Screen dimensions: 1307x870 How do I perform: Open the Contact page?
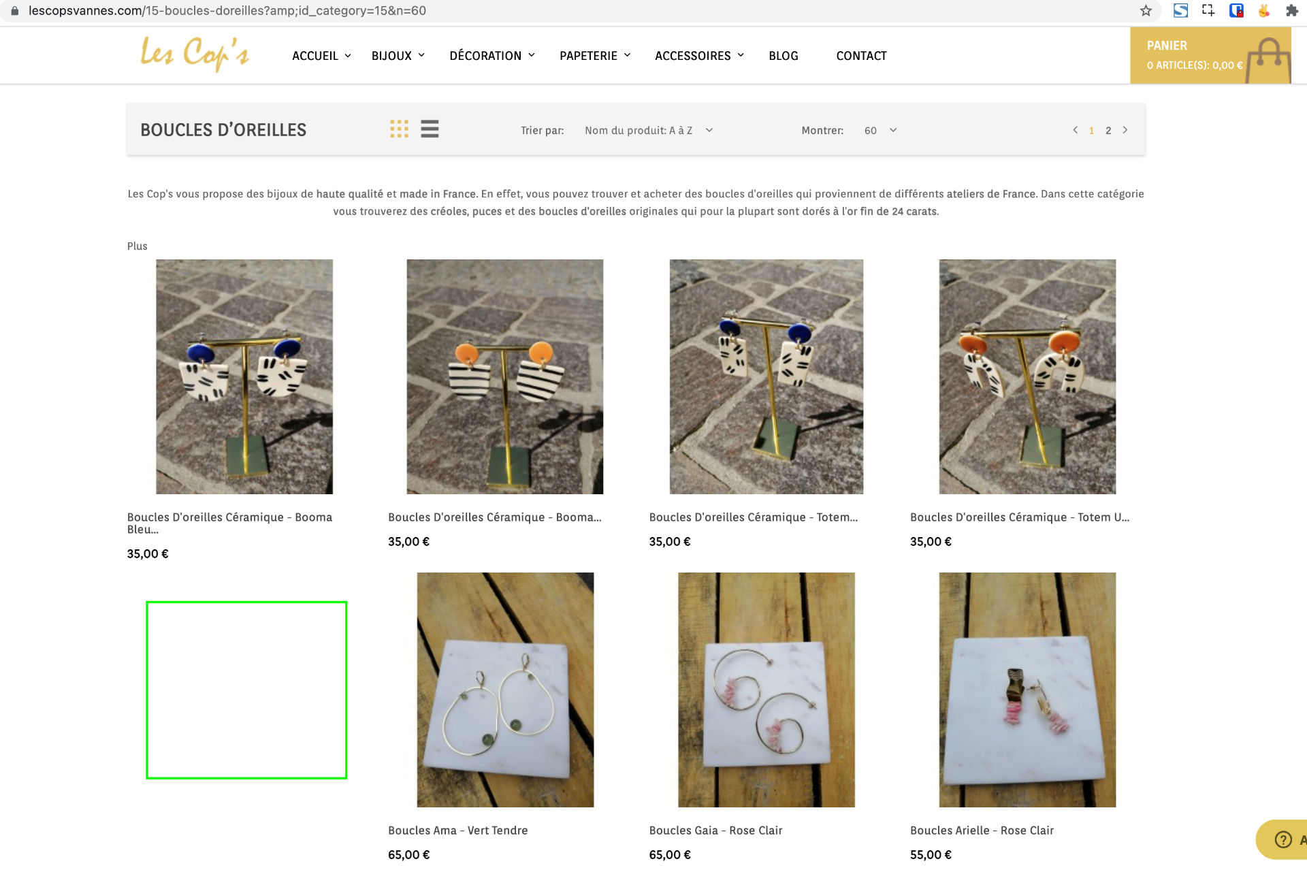(x=861, y=56)
